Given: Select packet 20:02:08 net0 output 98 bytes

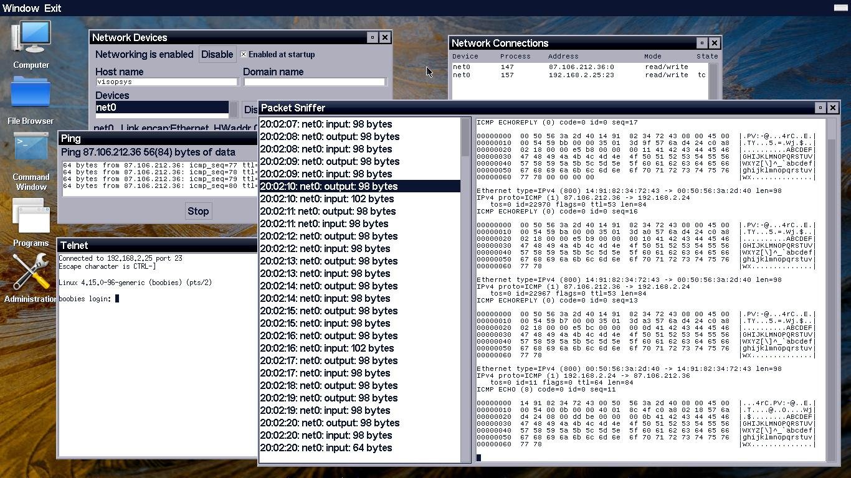Looking at the screenshot, I should [360, 136].
